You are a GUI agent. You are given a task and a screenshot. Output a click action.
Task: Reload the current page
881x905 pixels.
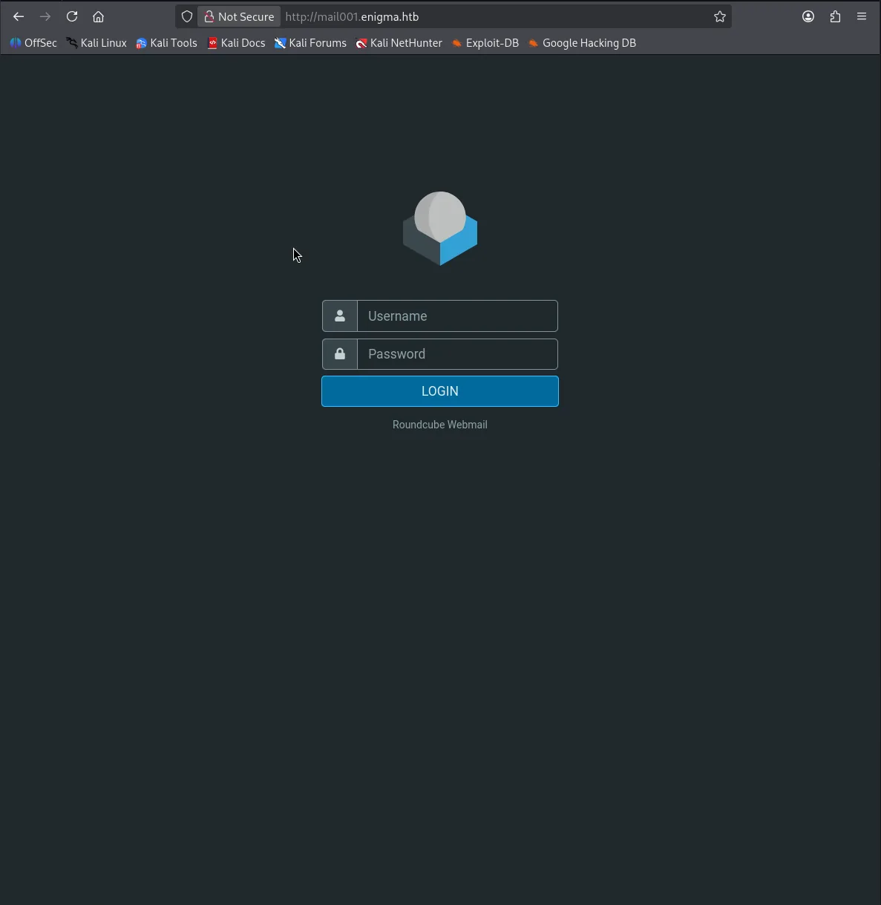(72, 16)
